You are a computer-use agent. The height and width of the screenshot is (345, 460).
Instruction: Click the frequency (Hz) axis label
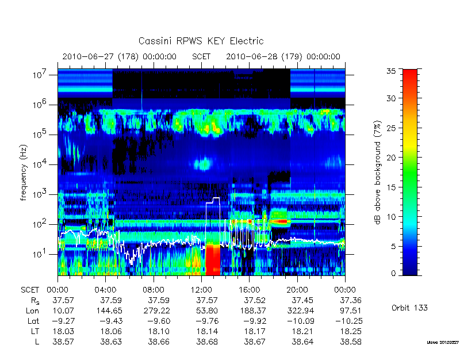[x=24, y=172]
